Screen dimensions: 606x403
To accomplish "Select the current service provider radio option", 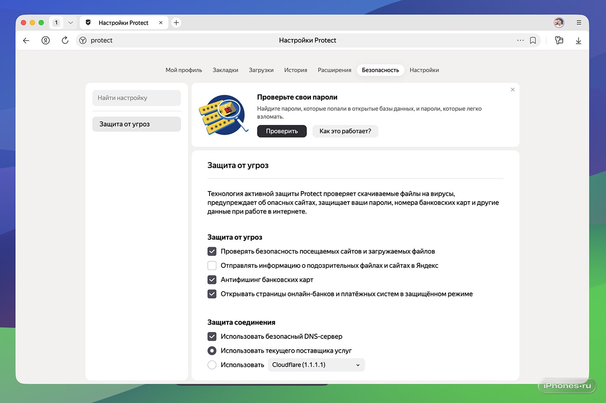I will click(x=212, y=351).
